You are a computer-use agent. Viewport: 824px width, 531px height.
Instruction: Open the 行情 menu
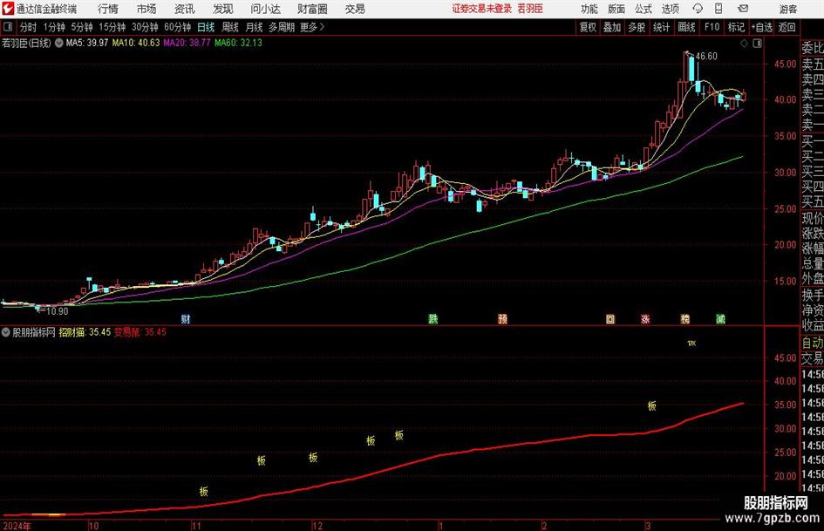[x=108, y=9]
